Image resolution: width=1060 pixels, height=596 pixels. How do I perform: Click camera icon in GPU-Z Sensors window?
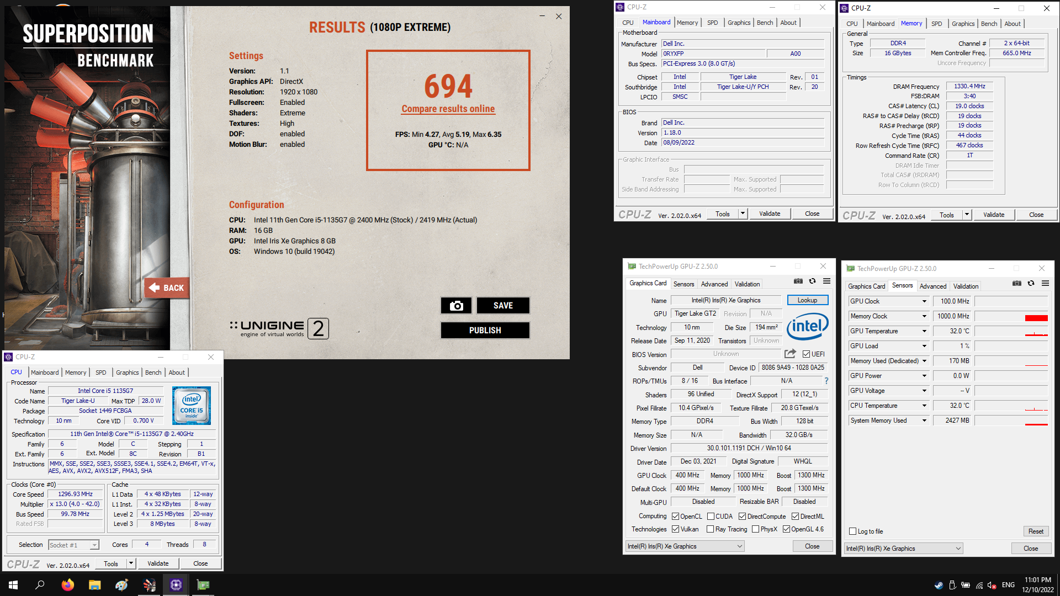1017,283
